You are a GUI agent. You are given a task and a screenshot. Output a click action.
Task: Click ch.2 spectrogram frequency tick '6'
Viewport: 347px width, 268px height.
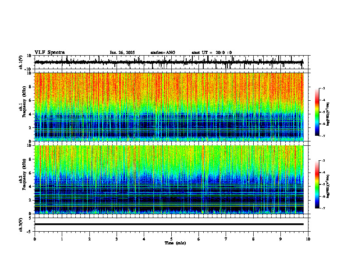30,173
